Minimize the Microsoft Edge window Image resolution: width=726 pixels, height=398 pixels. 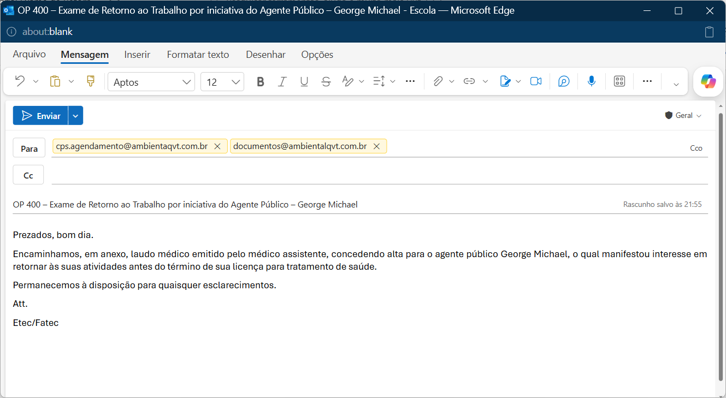[x=647, y=10]
